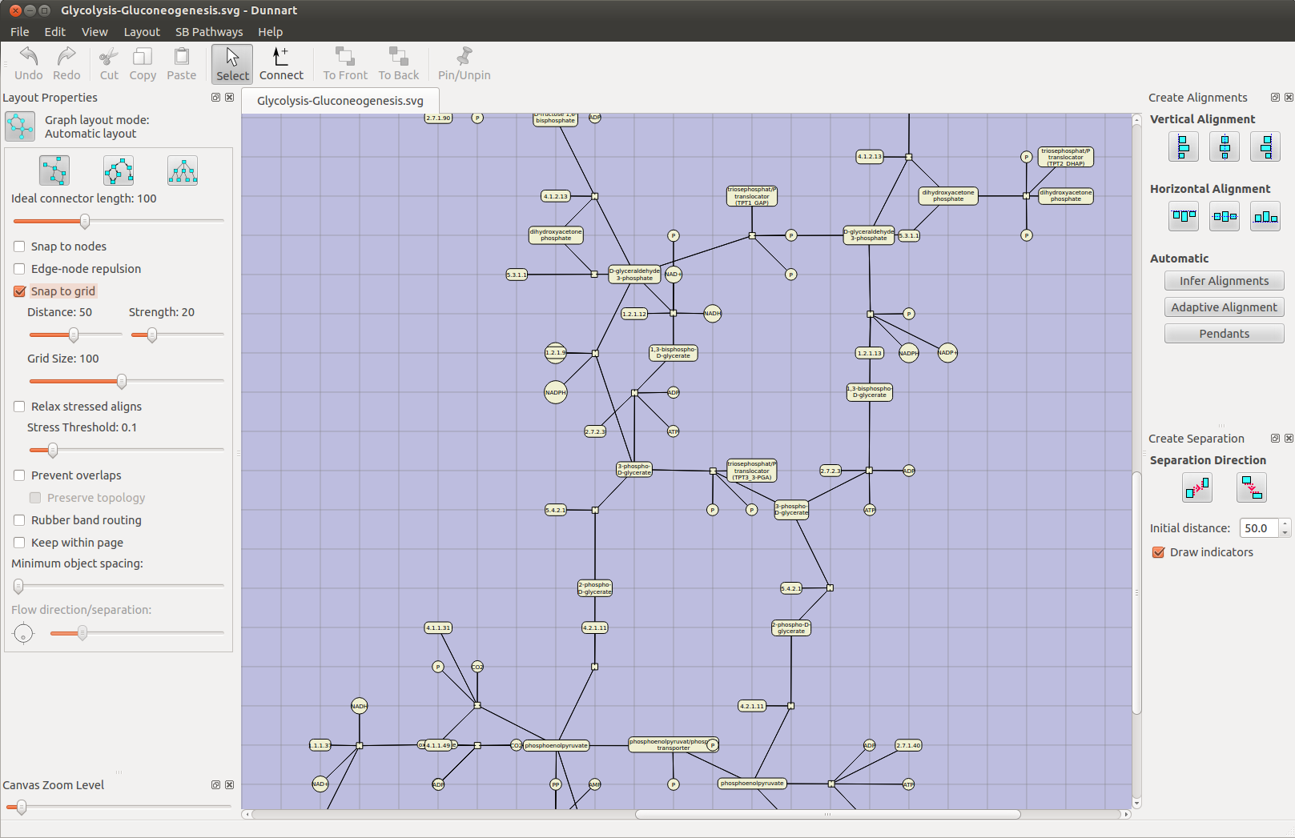The image size is (1295, 838).
Task: Click the Infer Alignments button
Action: point(1224,281)
